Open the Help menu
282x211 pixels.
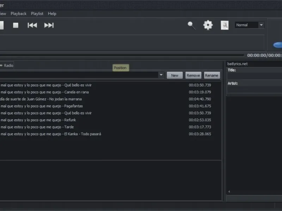[x=52, y=14]
